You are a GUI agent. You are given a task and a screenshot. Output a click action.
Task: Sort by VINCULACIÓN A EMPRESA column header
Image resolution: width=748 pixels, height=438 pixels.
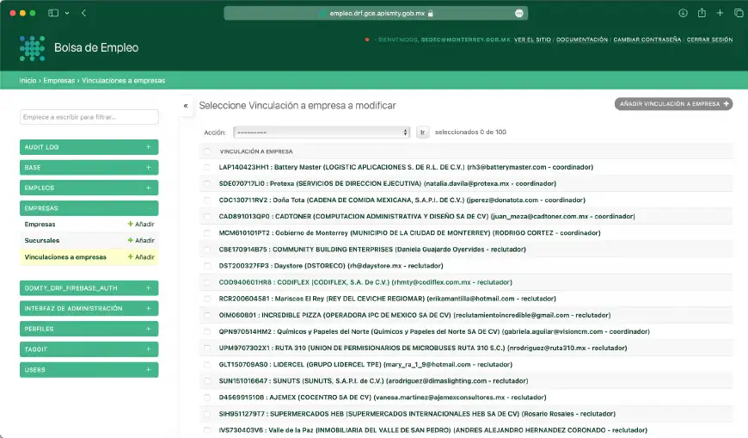256,151
